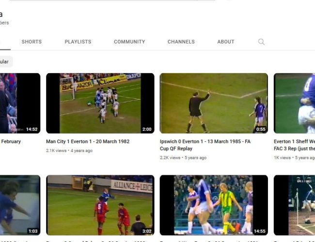Go to the Community tab
This screenshot has height=242, width=315.
click(x=129, y=42)
